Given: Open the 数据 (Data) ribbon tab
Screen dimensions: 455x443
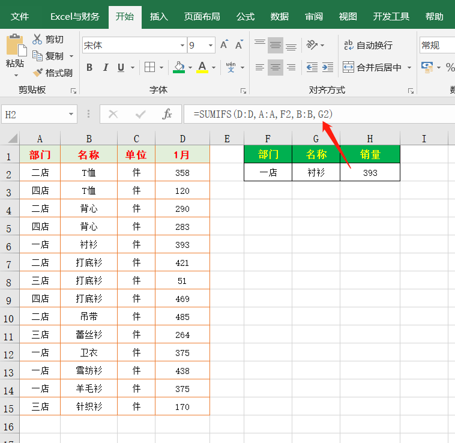Looking at the screenshot, I should [x=280, y=16].
